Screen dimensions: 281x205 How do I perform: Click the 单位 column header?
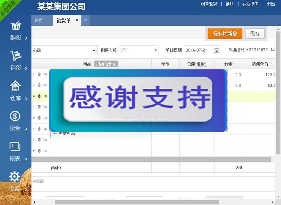click(165, 64)
